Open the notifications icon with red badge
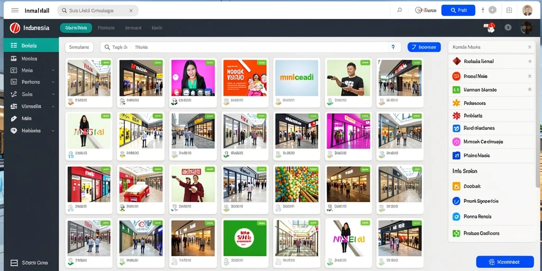The width and height of the screenshot is (542, 271). click(x=490, y=28)
